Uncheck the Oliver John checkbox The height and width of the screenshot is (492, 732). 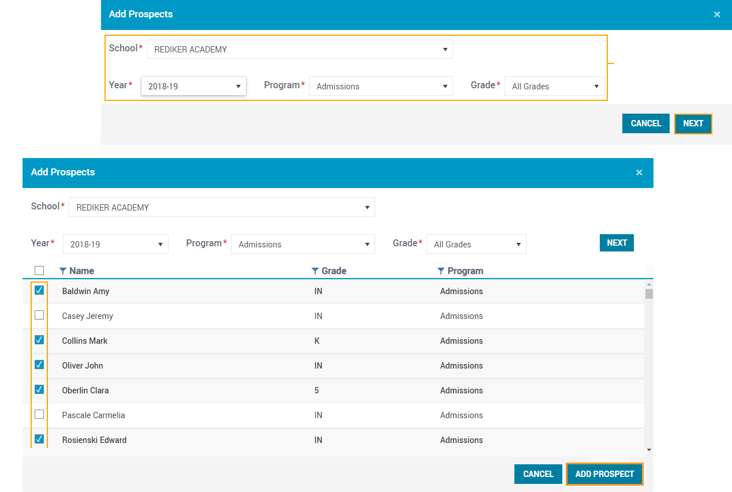[x=39, y=365]
